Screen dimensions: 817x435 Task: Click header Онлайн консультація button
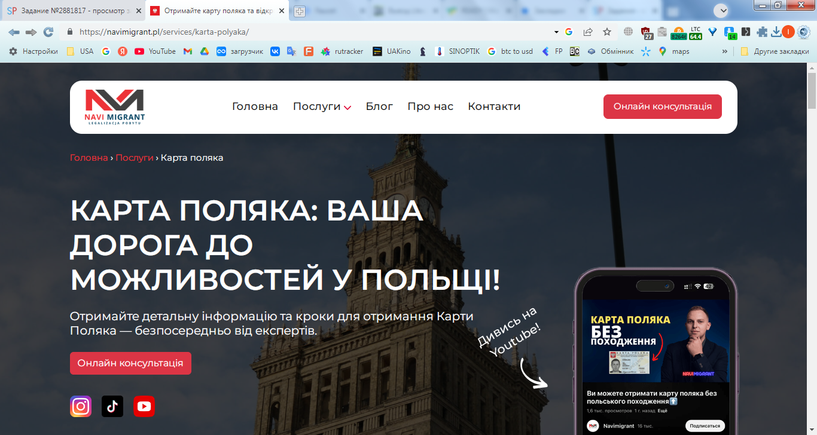(x=663, y=106)
